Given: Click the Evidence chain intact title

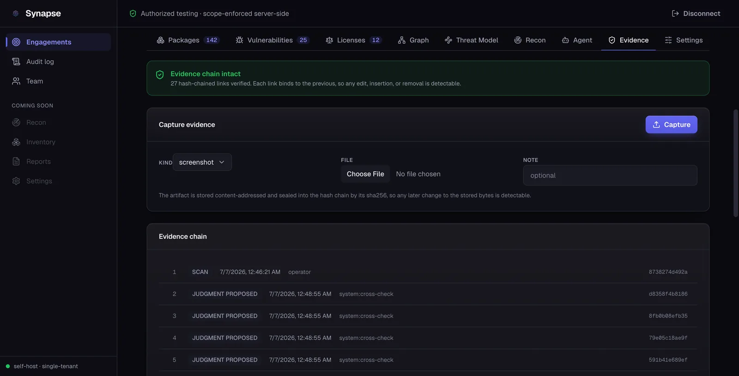Looking at the screenshot, I should click(206, 74).
